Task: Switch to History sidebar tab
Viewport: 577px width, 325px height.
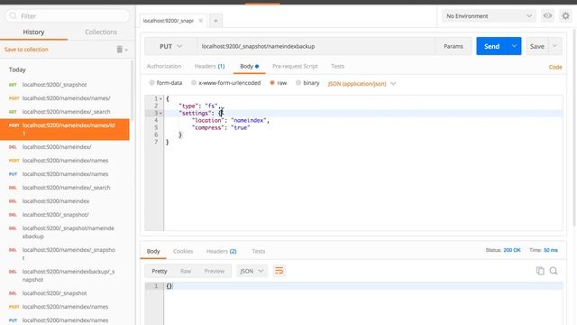Action: pyautogui.click(x=33, y=32)
